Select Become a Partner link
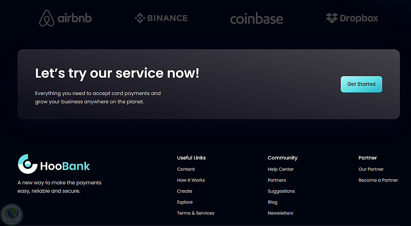The width and height of the screenshot is (411, 226). tap(378, 180)
